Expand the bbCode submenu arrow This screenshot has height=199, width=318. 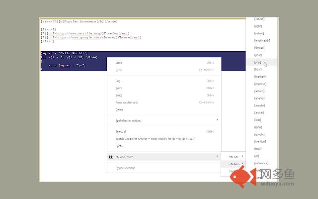click(x=242, y=157)
